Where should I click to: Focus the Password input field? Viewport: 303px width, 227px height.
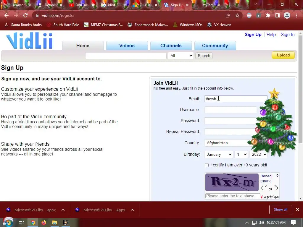pyautogui.click(x=230, y=121)
